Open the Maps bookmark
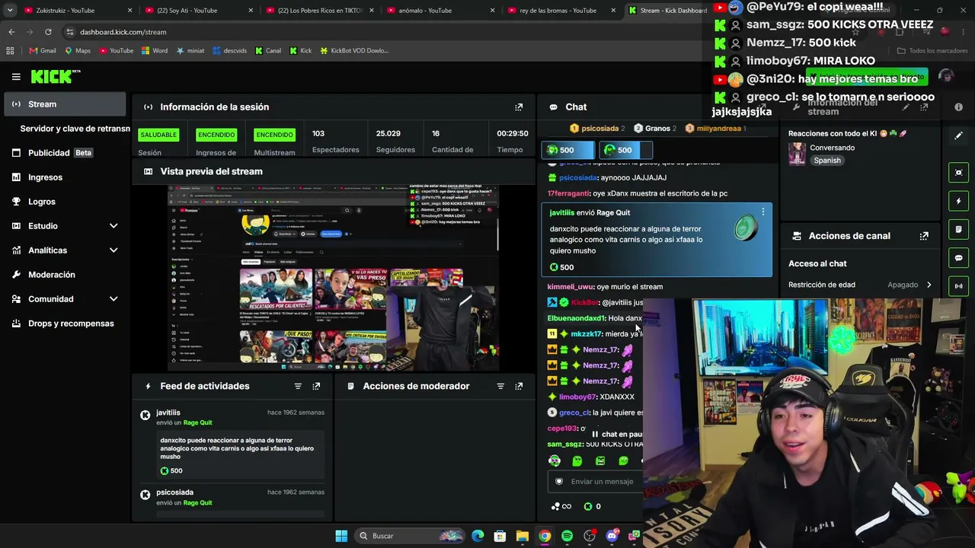This screenshot has width=975, height=548. click(78, 51)
